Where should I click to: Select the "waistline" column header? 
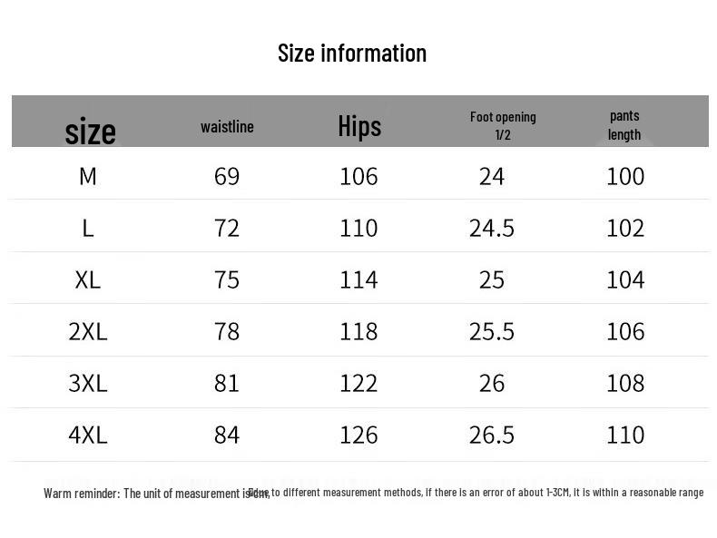point(227,127)
